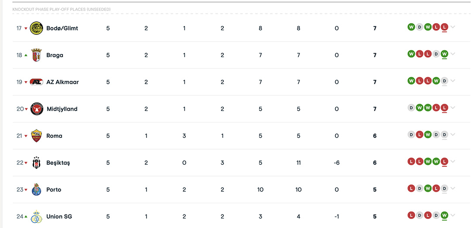Expand the Union SG row details chevron
This screenshot has width=471, height=228.
[x=453, y=215]
